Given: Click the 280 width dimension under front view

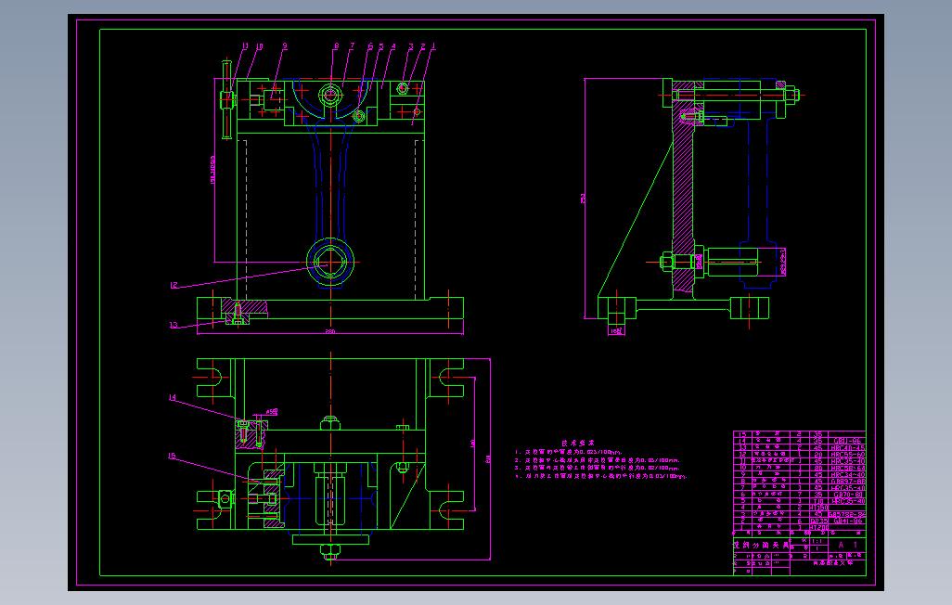Looking at the screenshot, I should point(329,331).
